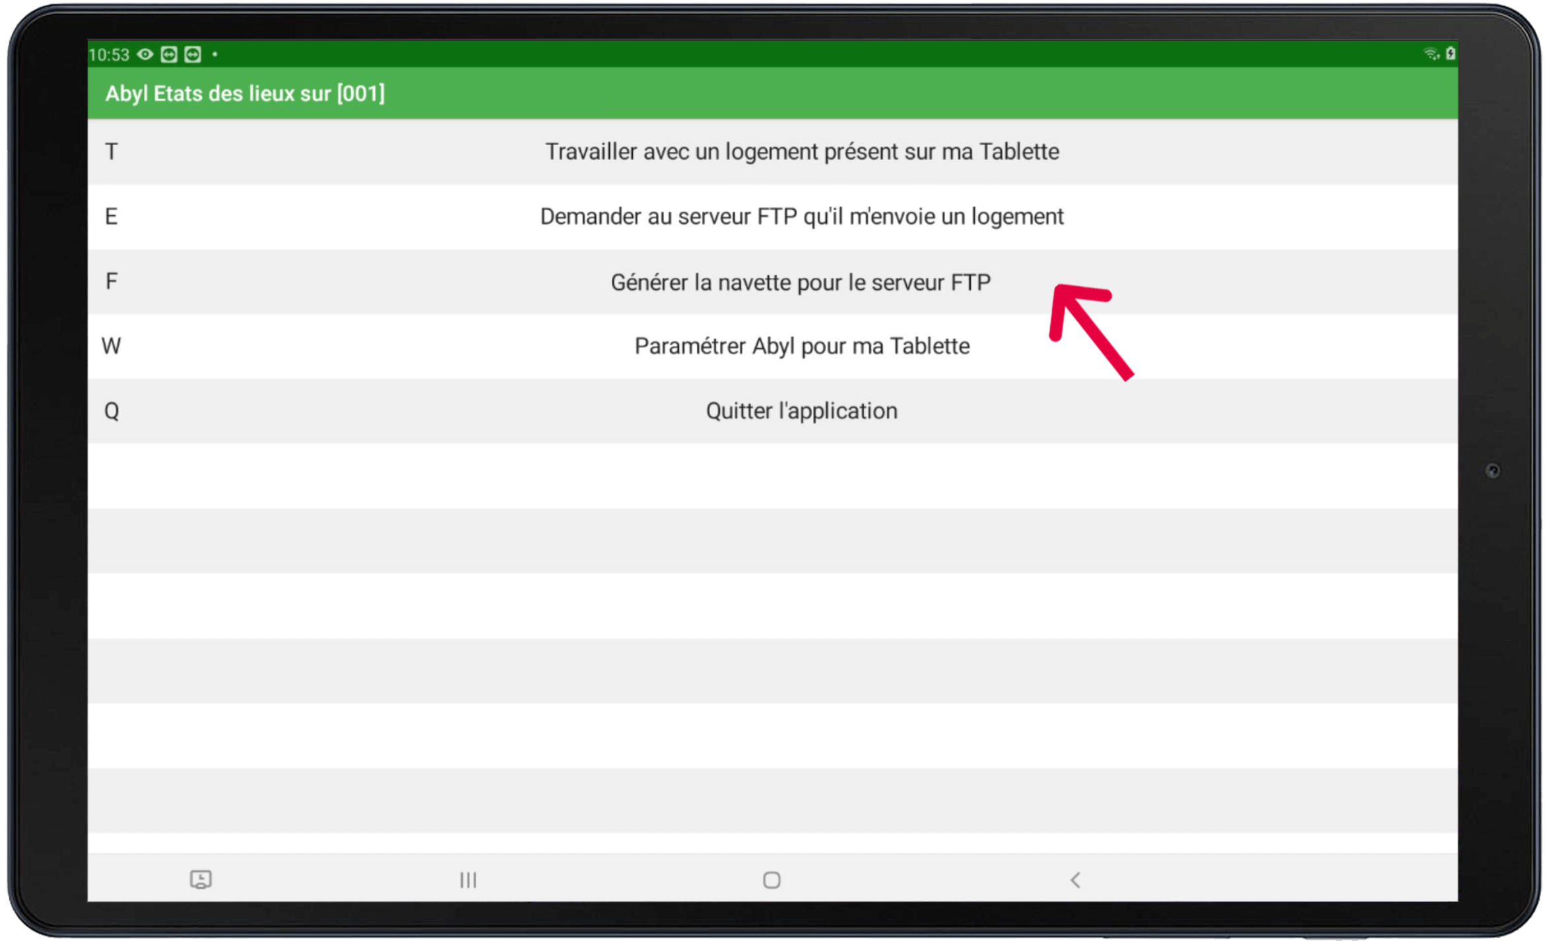The height and width of the screenshot is (941, 1545).
Task: Tap the second TeamViewer status bar icon
Action: pos(193,54)
